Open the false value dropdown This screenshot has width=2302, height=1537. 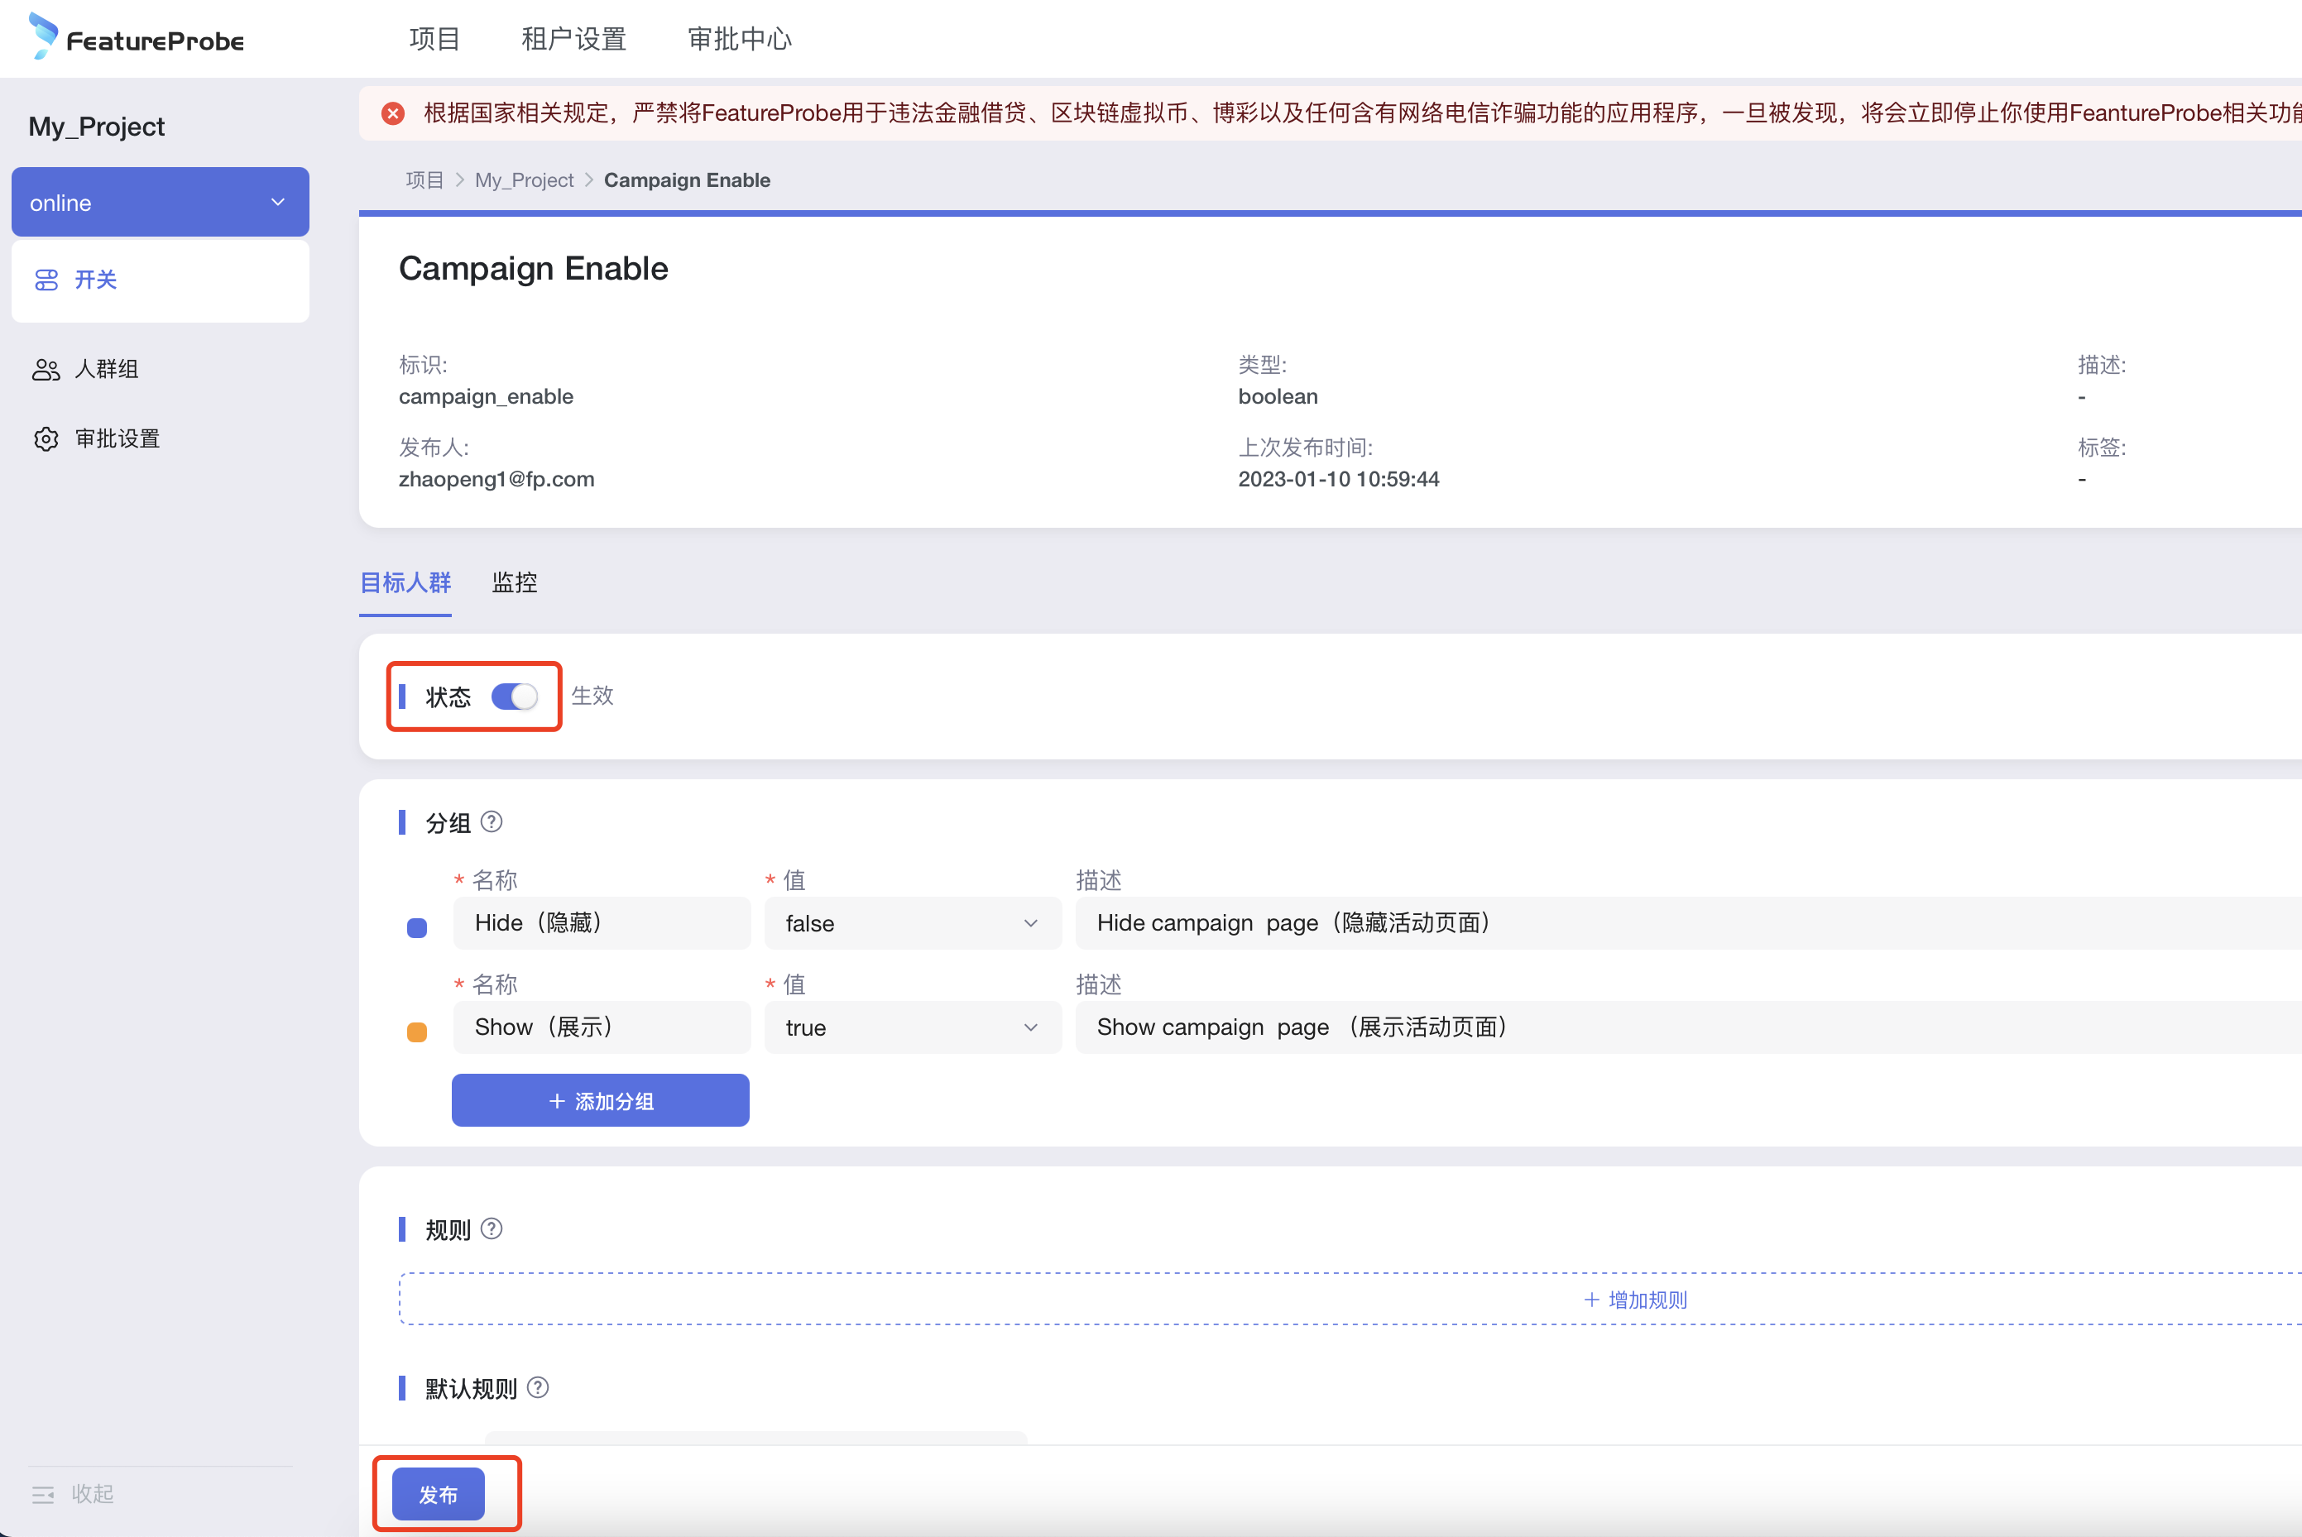click(912, 923)
